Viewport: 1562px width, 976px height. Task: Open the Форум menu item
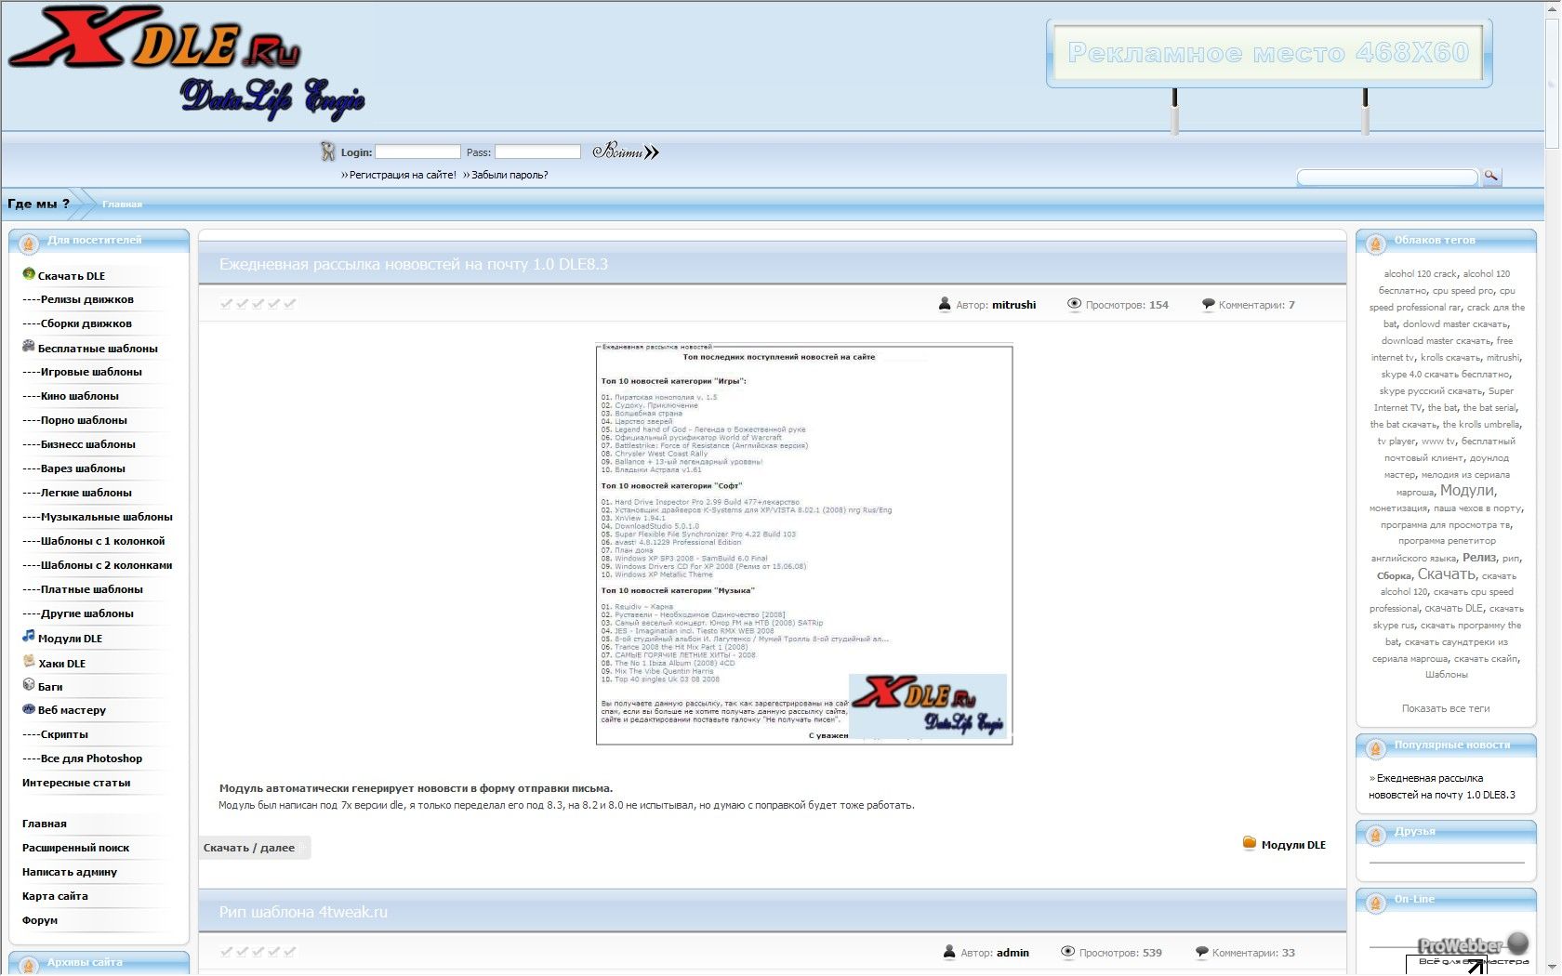click(40, 920)
